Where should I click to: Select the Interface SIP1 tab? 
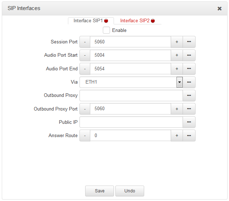91,21
